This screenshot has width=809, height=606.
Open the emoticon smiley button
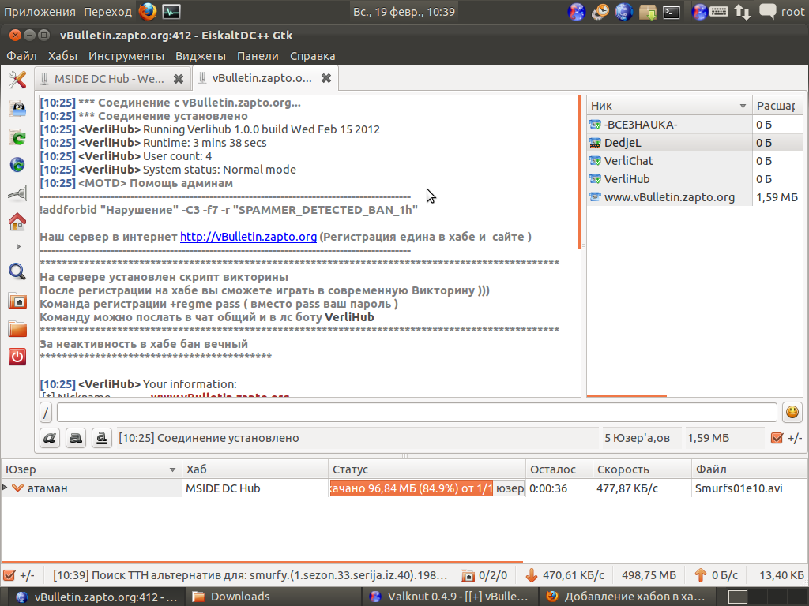[791, 412]
